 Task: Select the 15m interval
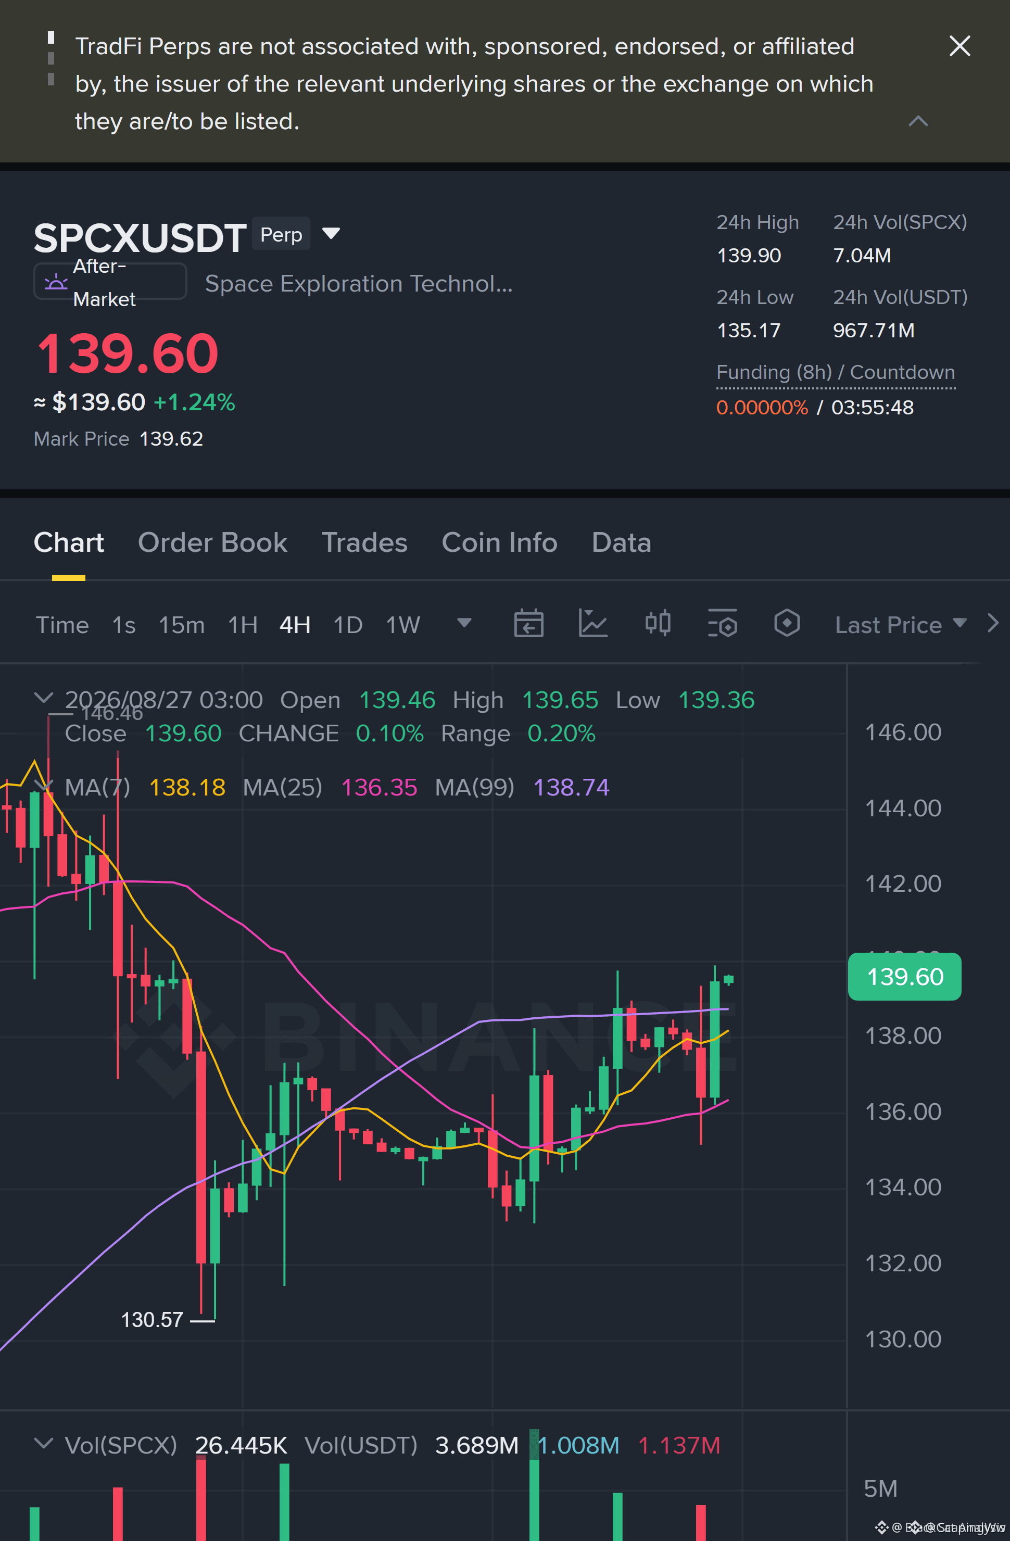181,625
